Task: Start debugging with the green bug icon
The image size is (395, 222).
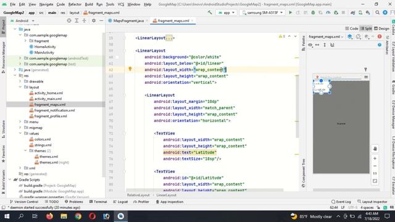Action: 313,12
